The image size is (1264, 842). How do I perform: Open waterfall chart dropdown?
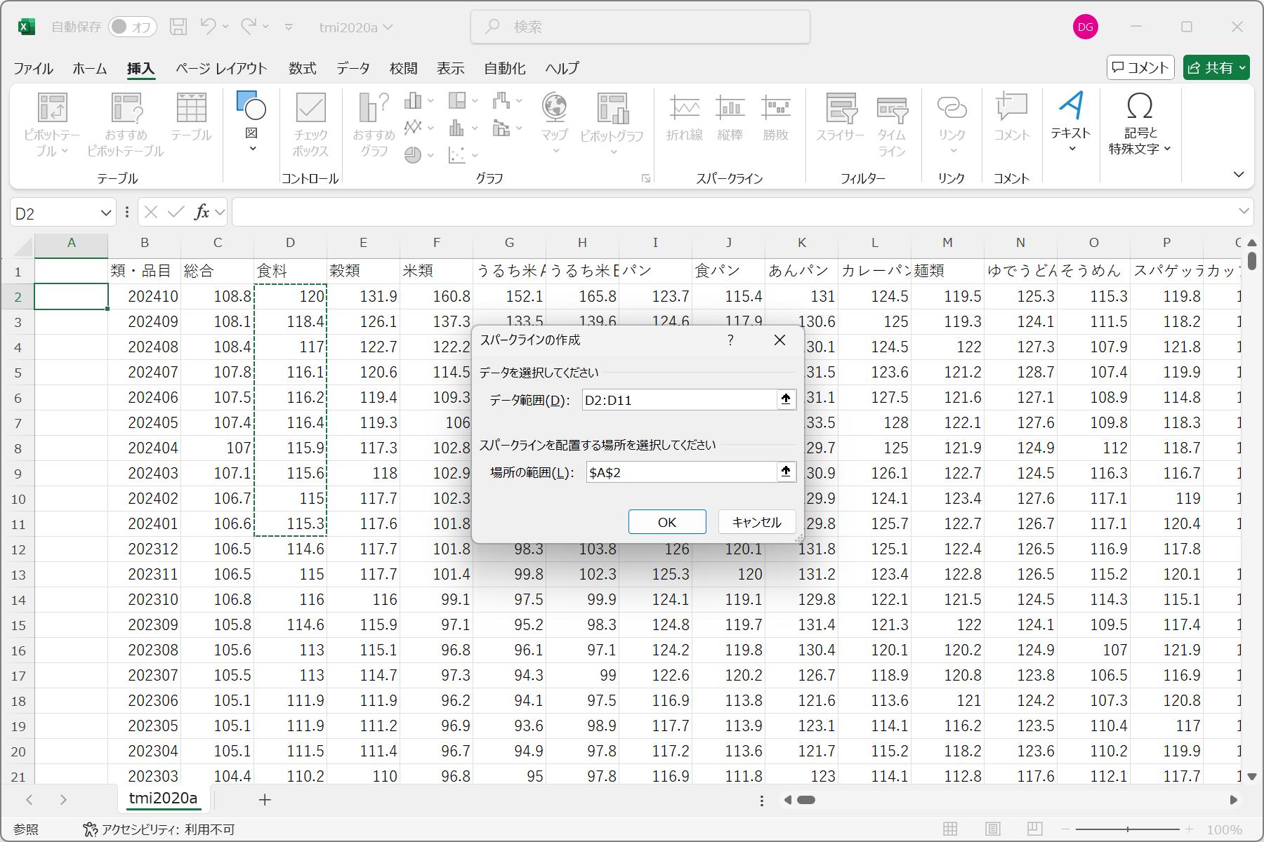[519, 101]
